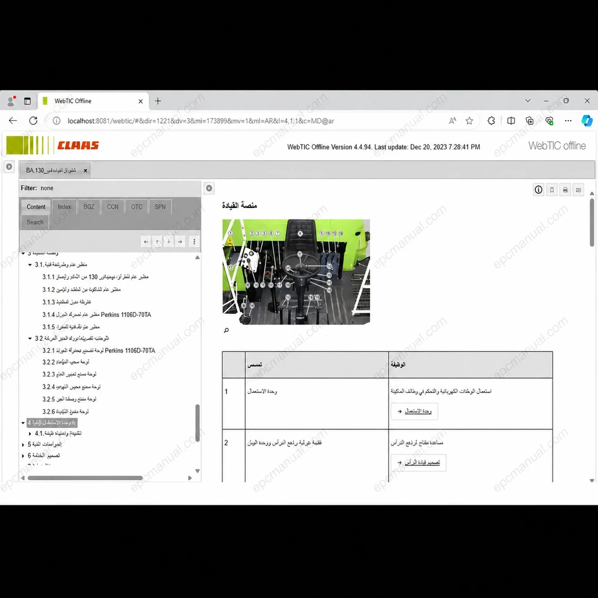Open browser Settings and more menu
This screenshot has width=598, height=598.
click(x=568, y=121)
